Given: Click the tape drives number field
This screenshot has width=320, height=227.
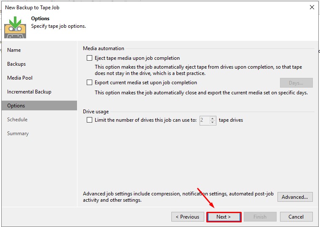Looking at the screenshot, I should coord(204,120).
